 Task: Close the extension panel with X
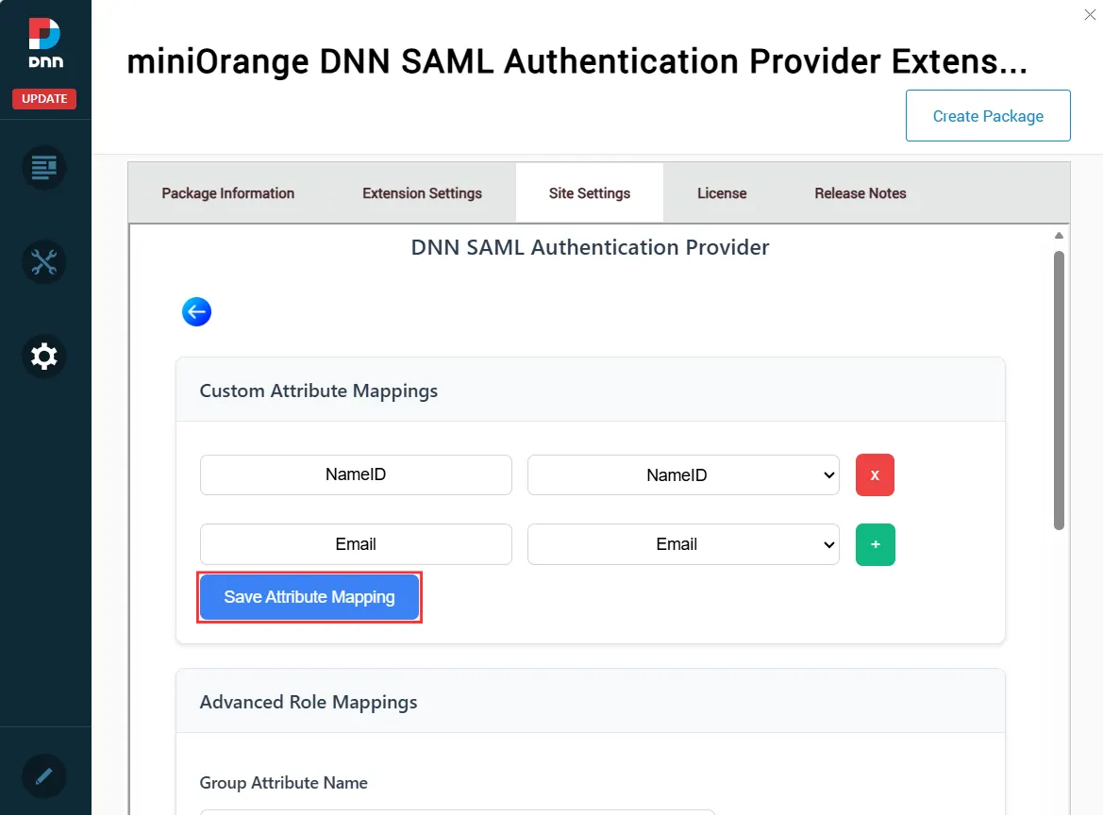pos(1090,15)
